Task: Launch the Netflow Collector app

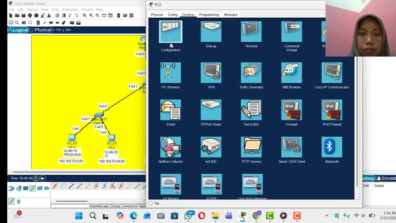Action: 171,147
